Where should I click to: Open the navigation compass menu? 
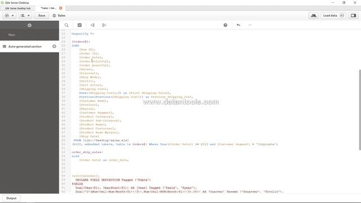pos(9,15)
